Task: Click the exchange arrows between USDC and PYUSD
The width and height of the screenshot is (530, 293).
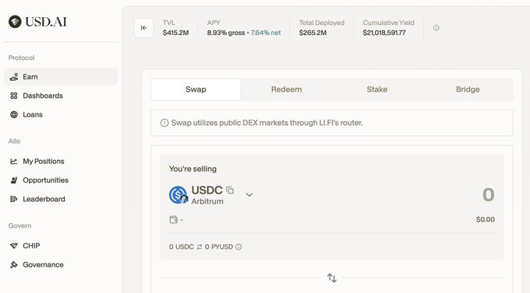Action: pyautogui.click(x=200, y=247)
